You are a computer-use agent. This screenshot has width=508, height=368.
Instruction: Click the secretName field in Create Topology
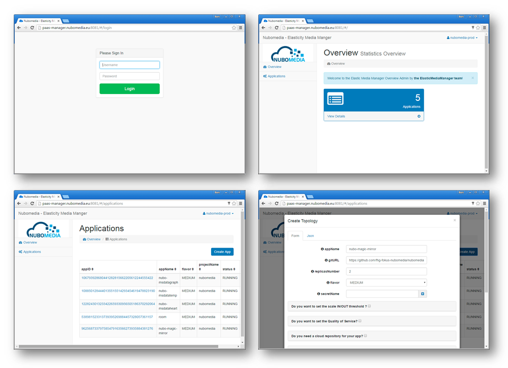[x=382, y=294]
